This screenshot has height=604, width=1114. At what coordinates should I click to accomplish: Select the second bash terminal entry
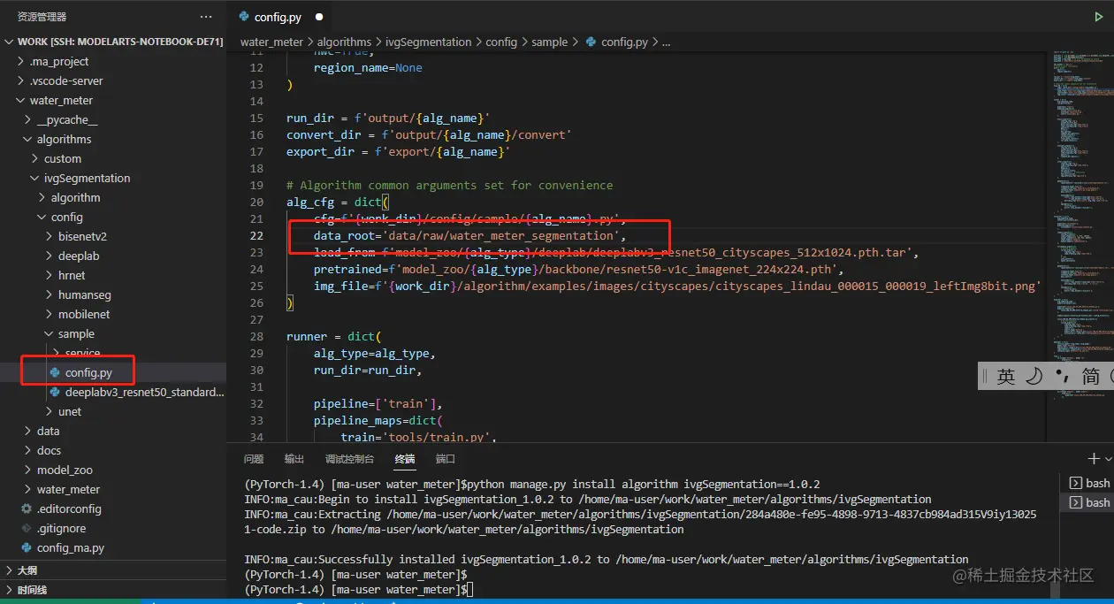tap(1089, 502)
